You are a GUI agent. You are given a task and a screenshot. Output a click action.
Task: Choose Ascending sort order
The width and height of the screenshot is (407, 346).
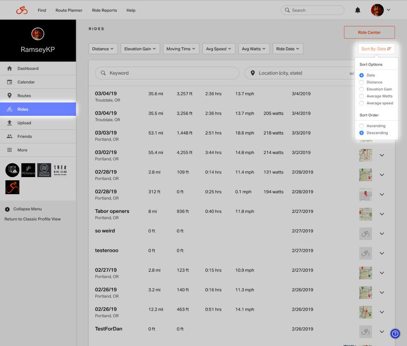click(x=361, y=126)
